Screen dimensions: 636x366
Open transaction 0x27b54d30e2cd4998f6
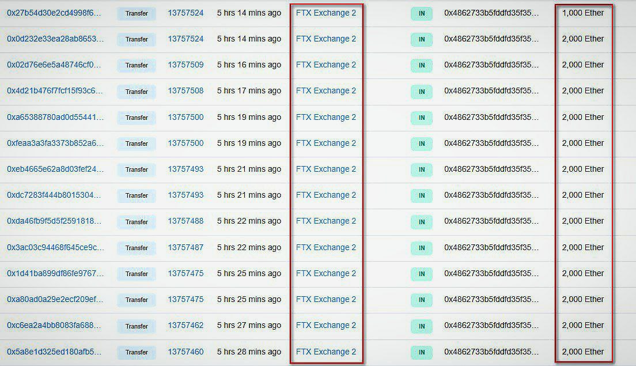[54, 13]
